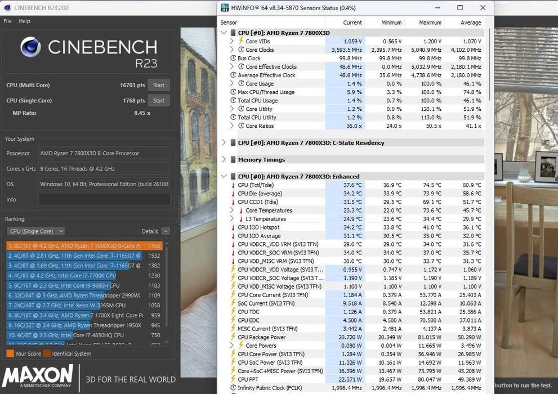Click the Average column header
This screenshot has height=394, width=558.
point(471,23)
